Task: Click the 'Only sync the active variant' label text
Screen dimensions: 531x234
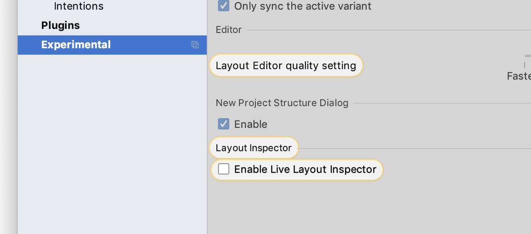Action: (303, 6)
